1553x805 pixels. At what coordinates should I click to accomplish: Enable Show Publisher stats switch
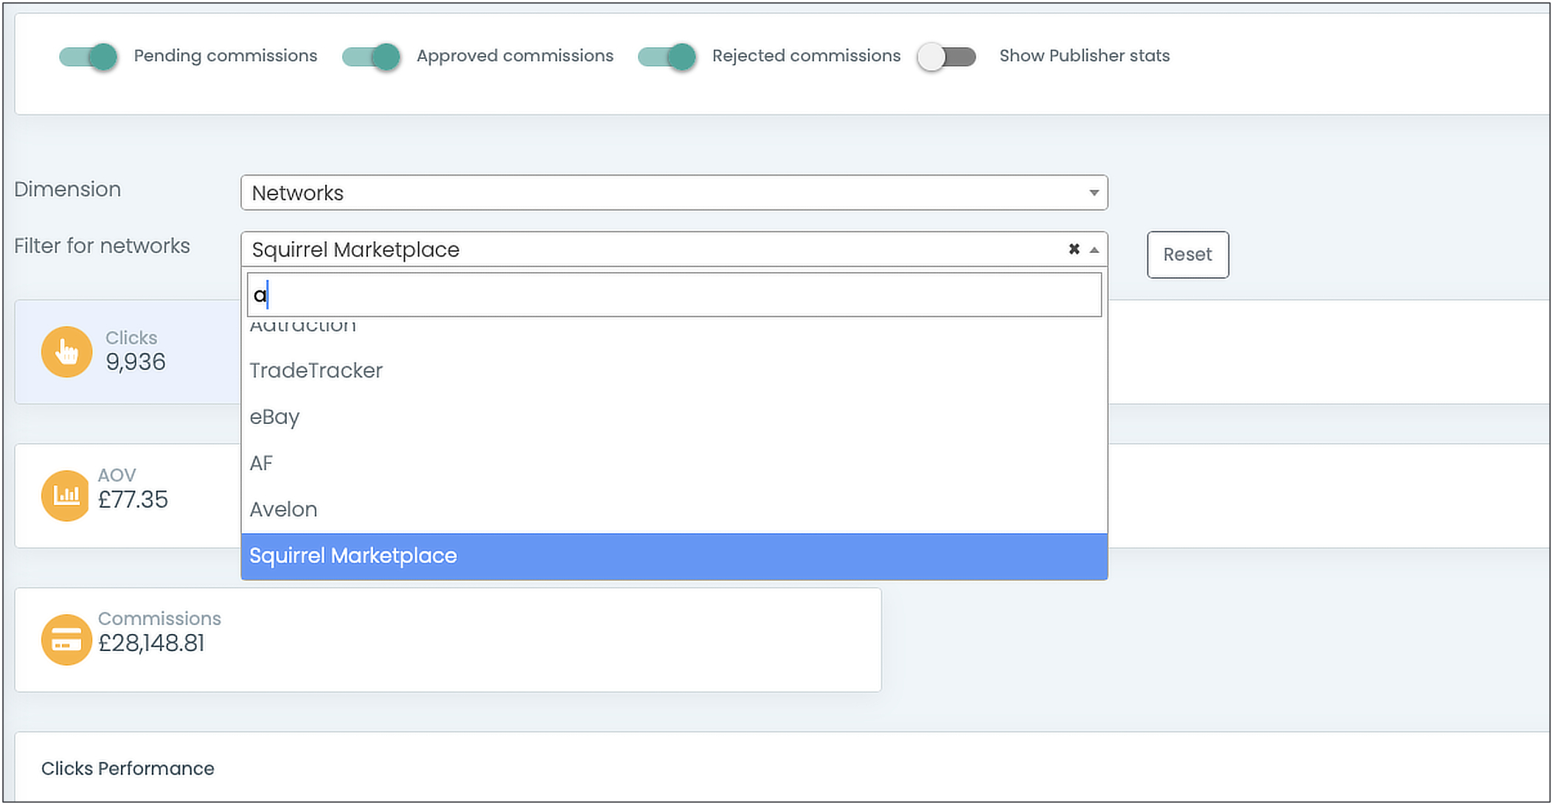[946, 56]
